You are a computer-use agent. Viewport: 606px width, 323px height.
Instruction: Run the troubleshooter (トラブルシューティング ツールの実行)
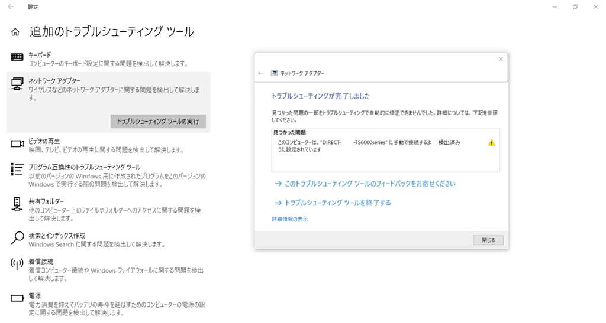click(x=158, y=121)
